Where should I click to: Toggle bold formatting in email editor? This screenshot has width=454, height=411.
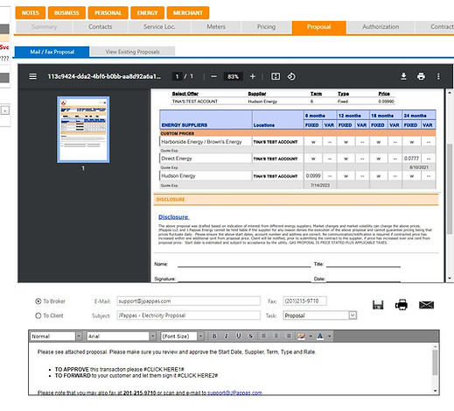[x=214, y=337]
